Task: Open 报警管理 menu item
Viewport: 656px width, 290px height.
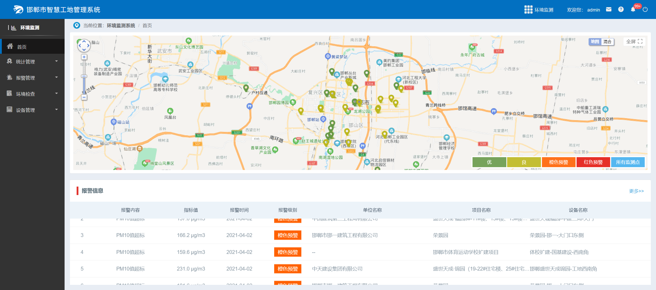Action: (32, 78)
